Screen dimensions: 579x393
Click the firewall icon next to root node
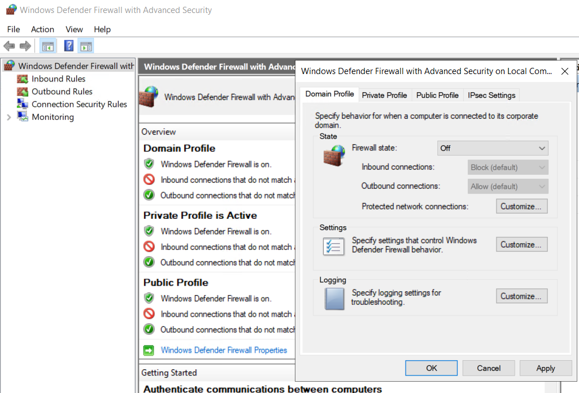pyautogui.click(x=9, y=66)
